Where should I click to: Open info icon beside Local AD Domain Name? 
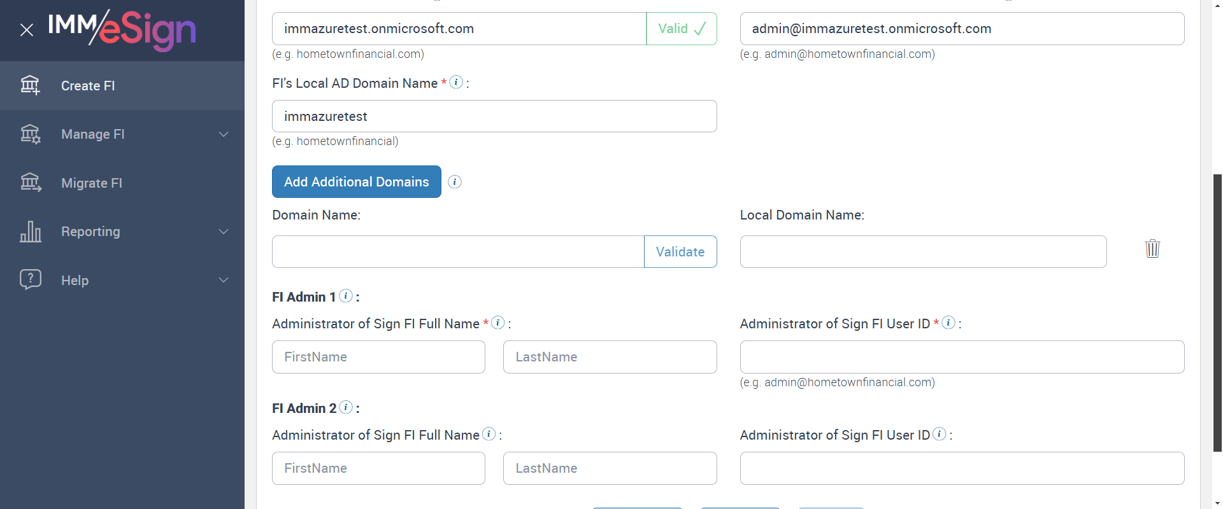(x=456, y=82)
